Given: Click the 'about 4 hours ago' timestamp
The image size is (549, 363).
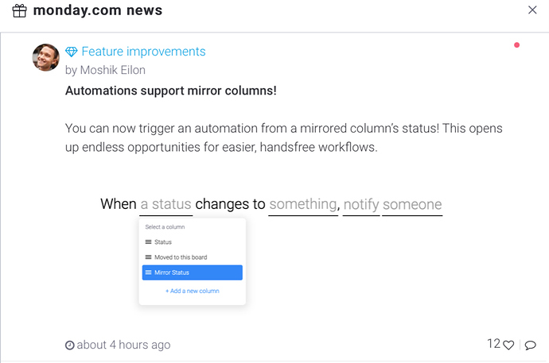Looking at the screenshot, I should (123, 345).
